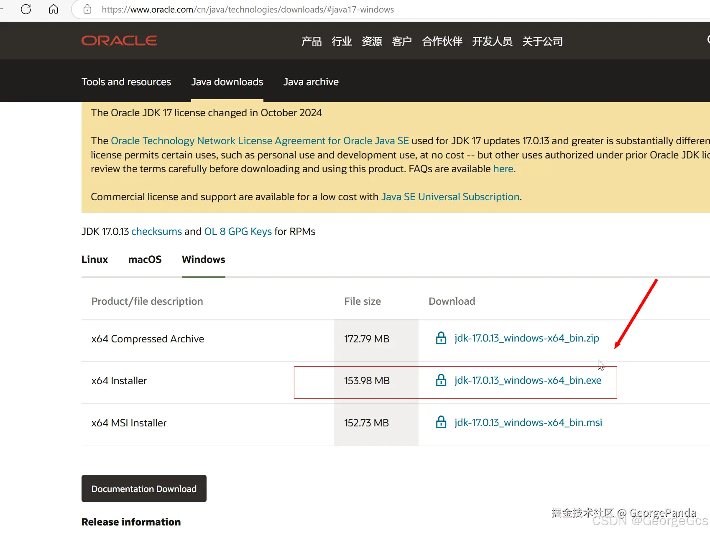Click lock icon beside the bin.exe download
Image resolution: width=710 pixels, height=533 pixels.
click(441, 380)
